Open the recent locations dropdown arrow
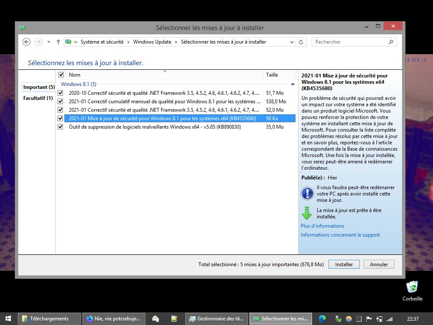Viewport: 433px width, 325px height. tap(49, 42)
